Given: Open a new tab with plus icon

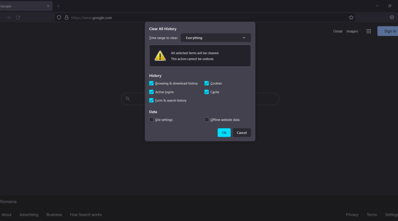Looking at the screenshot, I should click(58, 6).
